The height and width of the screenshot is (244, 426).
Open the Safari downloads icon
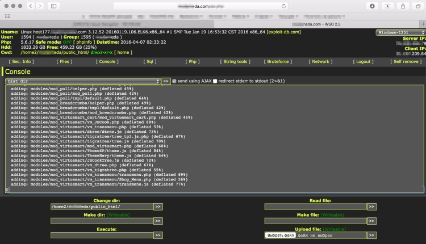click(373, 6)
